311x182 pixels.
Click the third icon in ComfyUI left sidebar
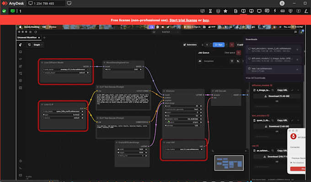coord(21,66)
